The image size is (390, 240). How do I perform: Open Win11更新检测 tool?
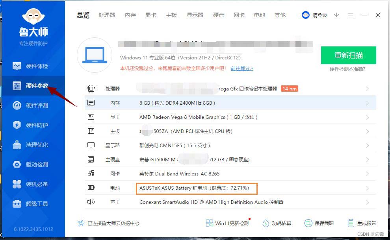(x=227, y=223)
